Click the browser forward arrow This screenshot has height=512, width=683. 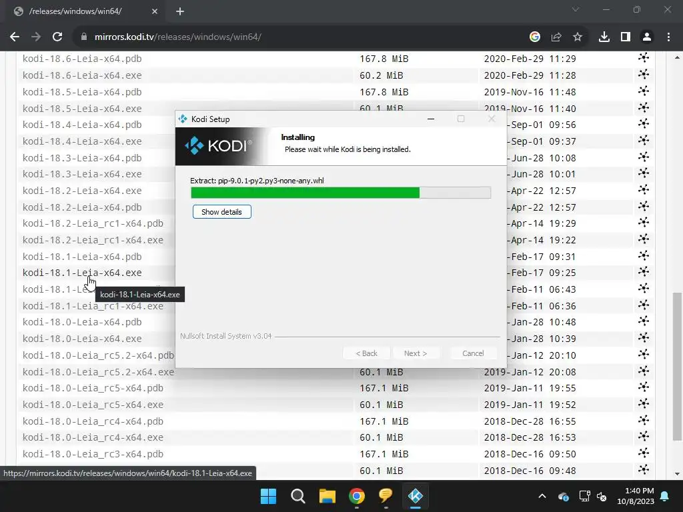[36, 37]
